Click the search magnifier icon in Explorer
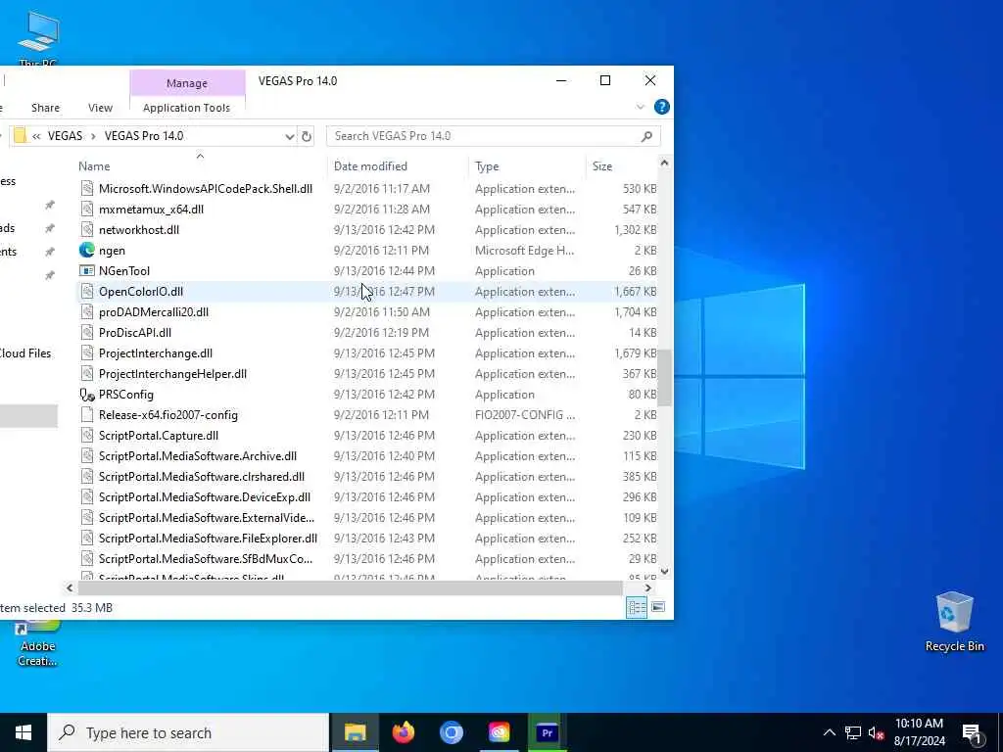This screenshot has height=752, width=1003. coord(646,135)
